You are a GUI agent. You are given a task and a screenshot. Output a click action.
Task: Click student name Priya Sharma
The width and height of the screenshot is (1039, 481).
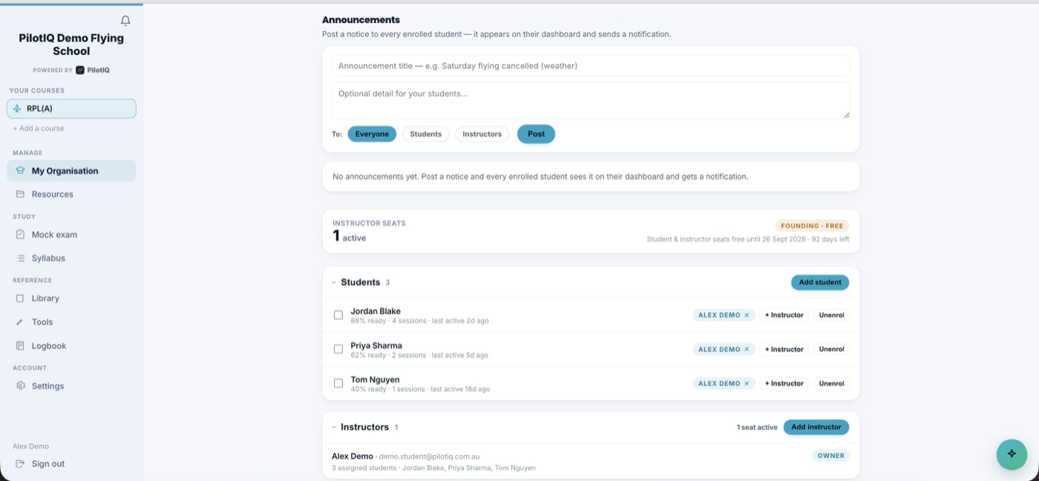tap(376, 345)
